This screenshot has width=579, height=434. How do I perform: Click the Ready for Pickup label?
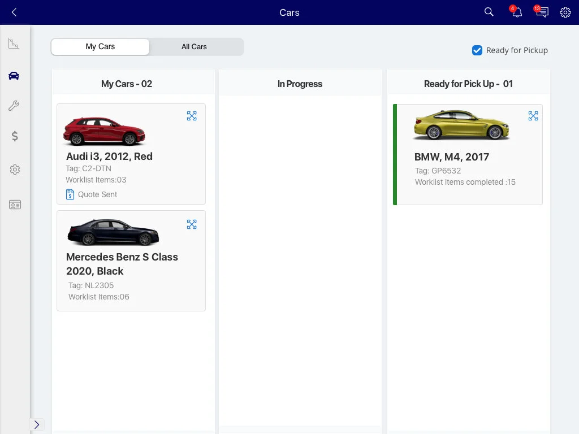click(517, 50)
